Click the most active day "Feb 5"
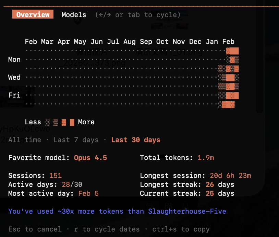 88,193
